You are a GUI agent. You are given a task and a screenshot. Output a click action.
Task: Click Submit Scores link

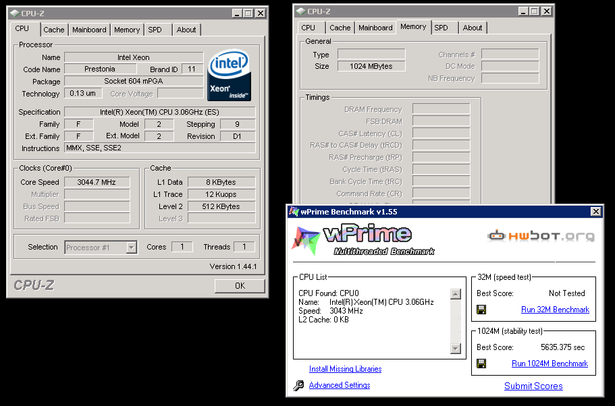click(533, 386)
